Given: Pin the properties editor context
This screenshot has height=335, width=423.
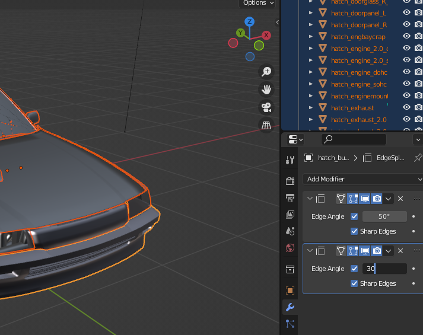Looking at the screenshot, I should [418, 158].
